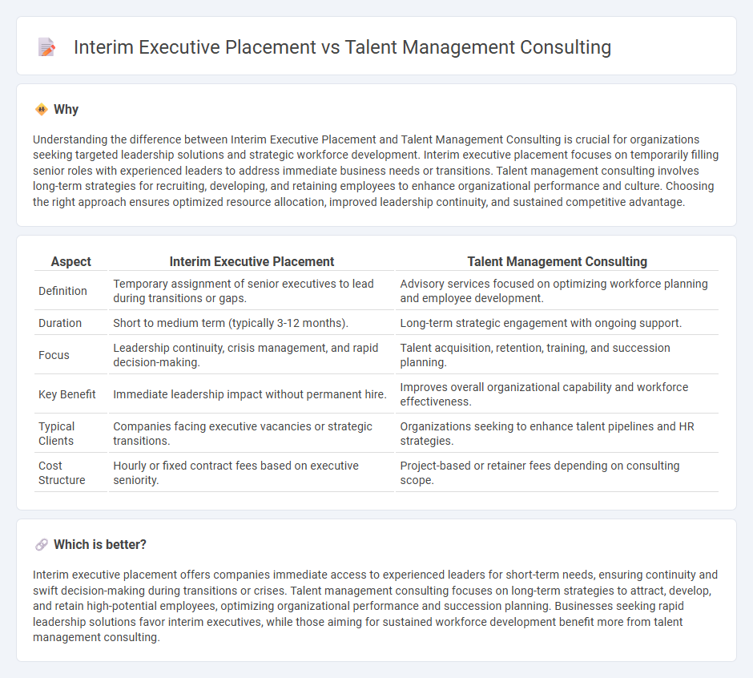Select the page title Interim Executive Placement vs Talent Management Consulting

click(x=342, y=47)
